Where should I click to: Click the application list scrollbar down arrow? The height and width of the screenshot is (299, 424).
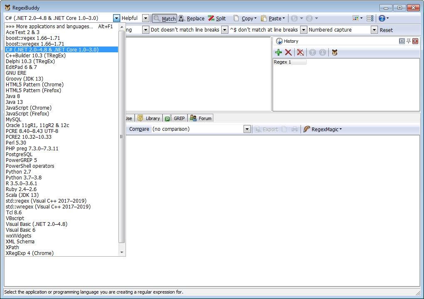[122, 252]
